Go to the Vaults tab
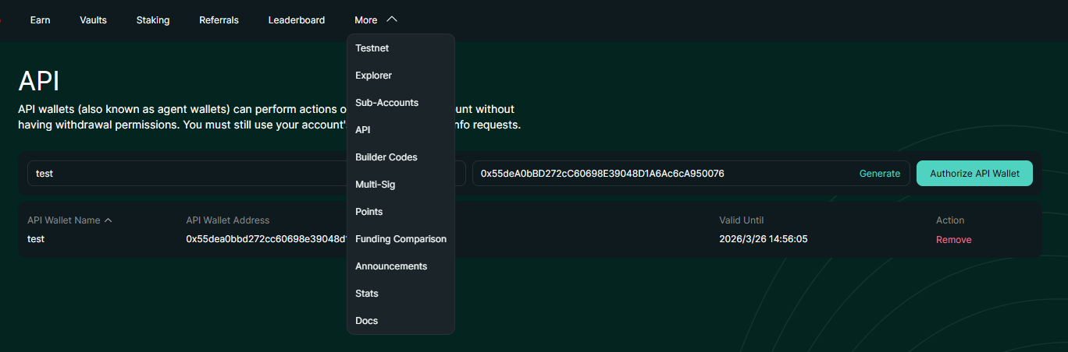The width and height of the screenshot is (1068, 352). 93,20
